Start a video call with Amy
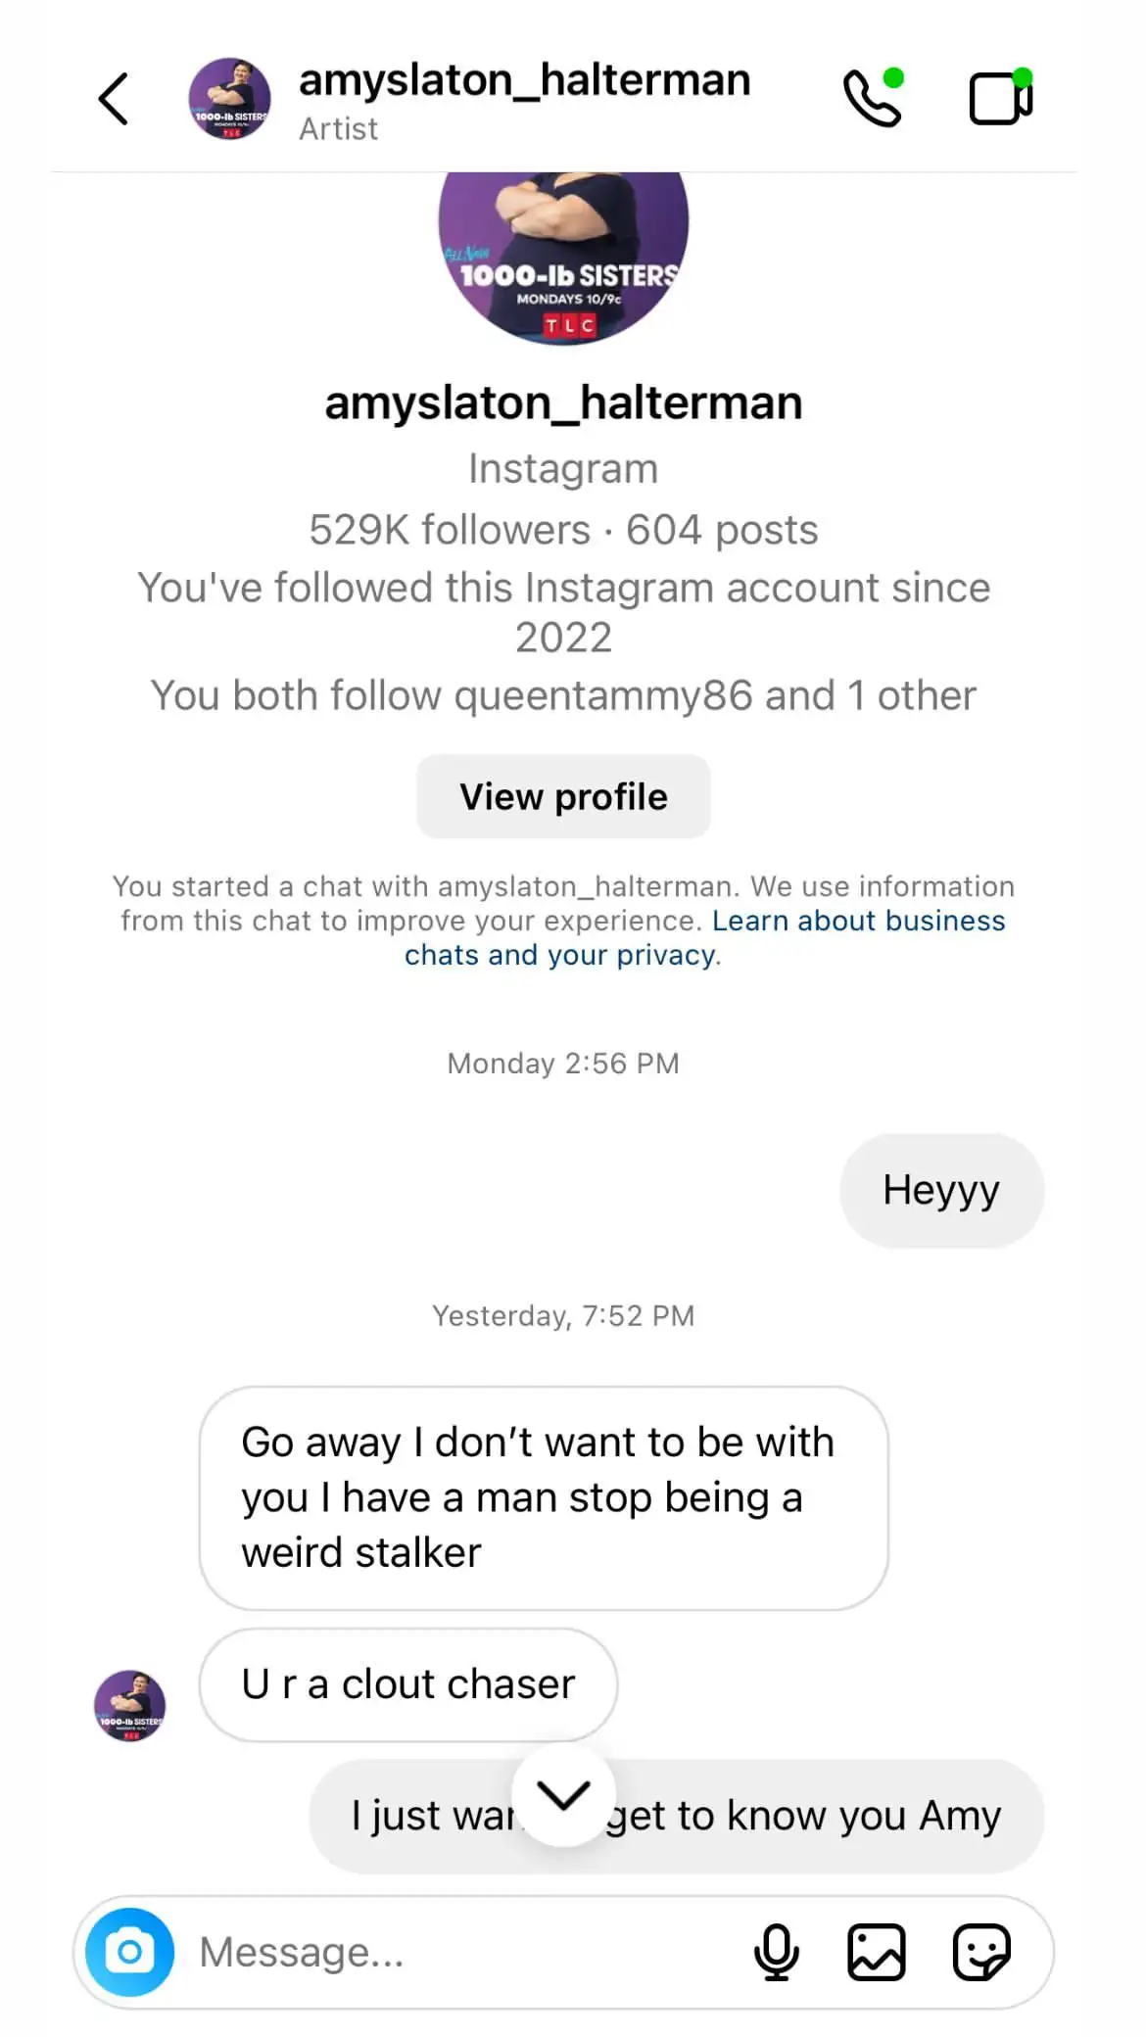 (x=997, y=98)
